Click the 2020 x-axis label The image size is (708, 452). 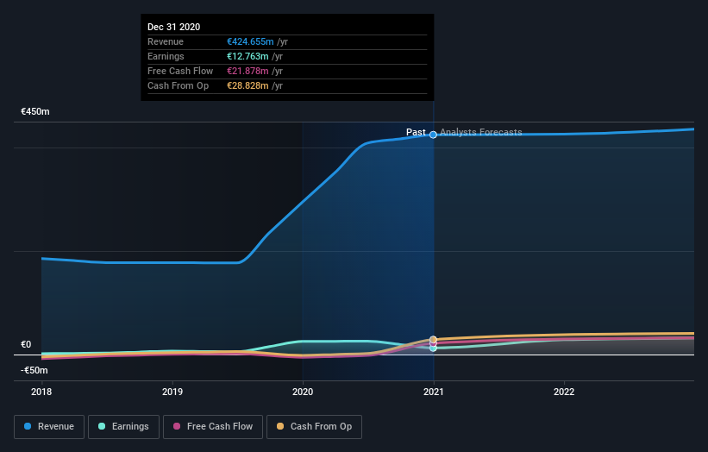[303, 392]
